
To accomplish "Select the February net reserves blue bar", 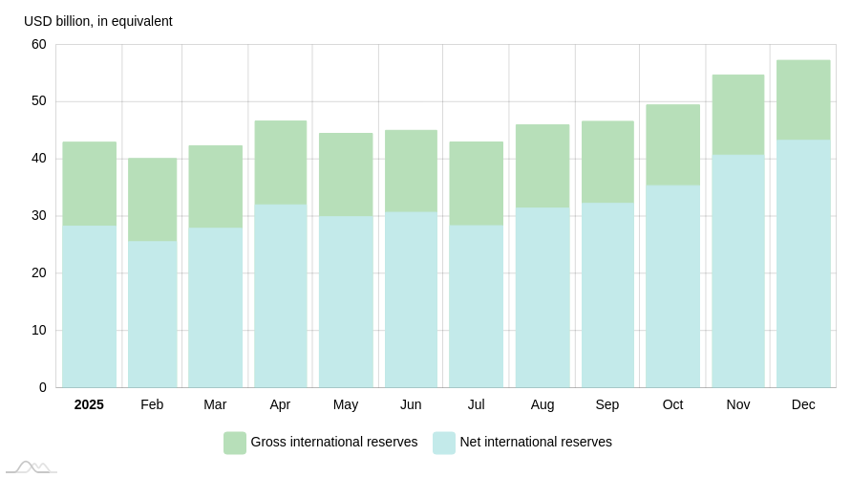I will tap(152, 314).
